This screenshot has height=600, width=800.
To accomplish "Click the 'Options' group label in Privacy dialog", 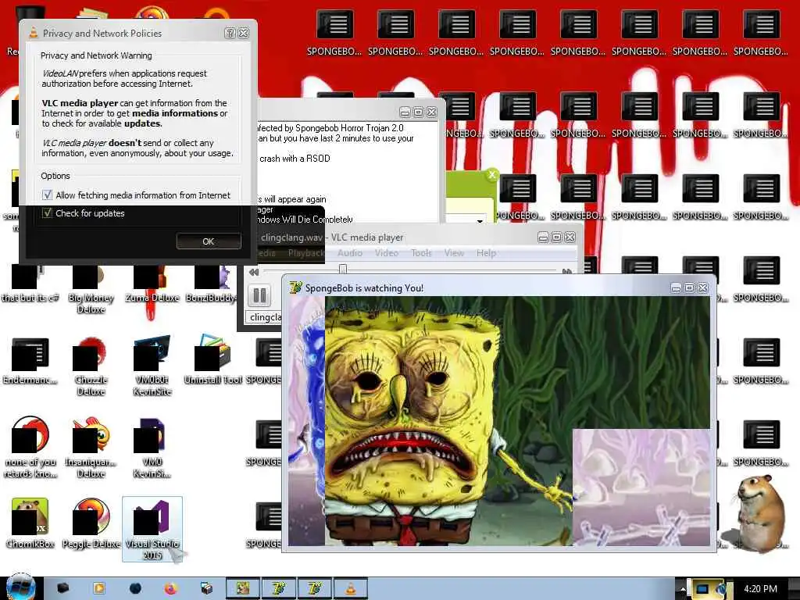I will (x=55, y=176).
